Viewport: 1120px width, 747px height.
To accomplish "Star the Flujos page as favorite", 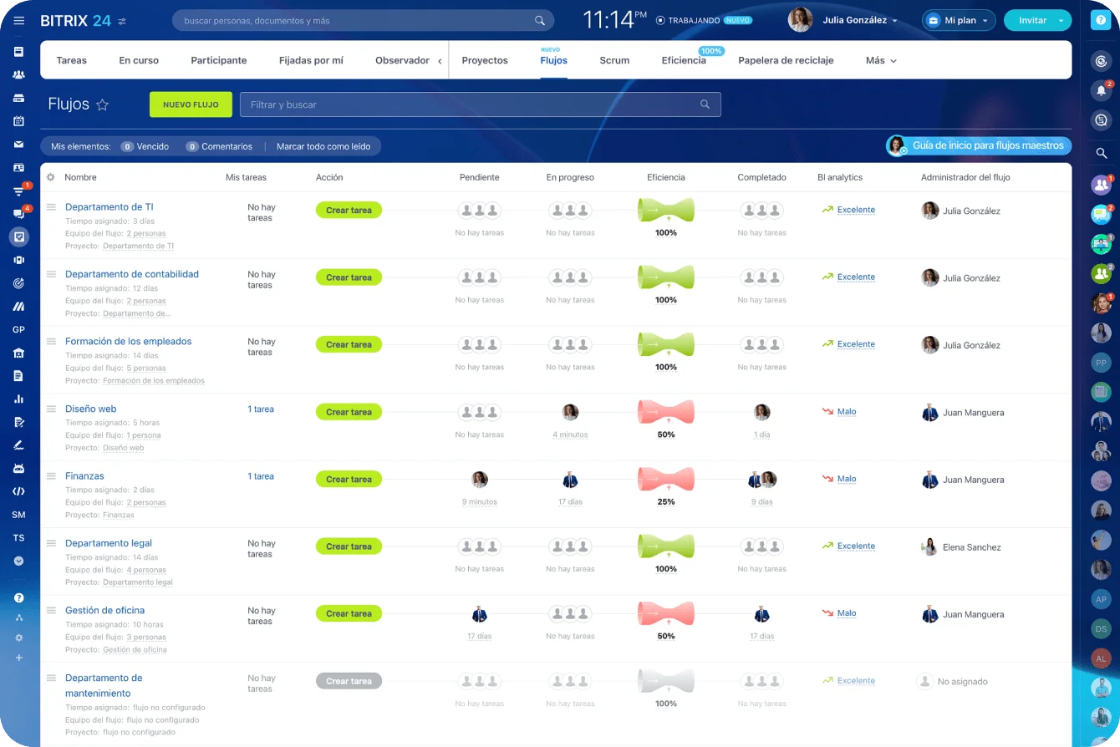I will 103,104.
